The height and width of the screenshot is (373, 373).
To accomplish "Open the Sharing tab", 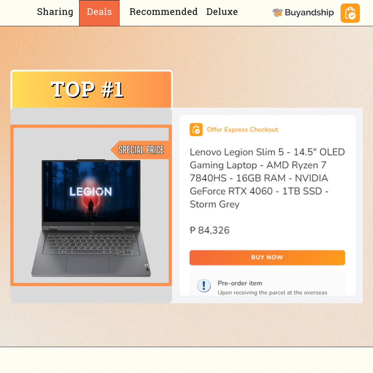I will pos(55,12).
